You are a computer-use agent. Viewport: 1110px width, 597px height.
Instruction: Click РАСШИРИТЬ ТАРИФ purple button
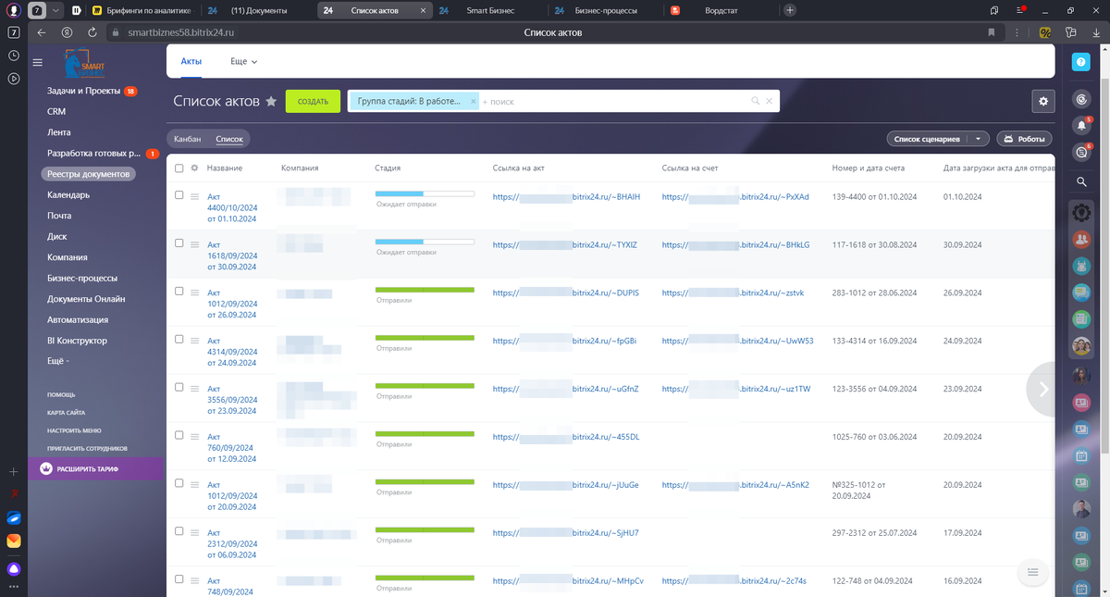(x=95, y=469)
